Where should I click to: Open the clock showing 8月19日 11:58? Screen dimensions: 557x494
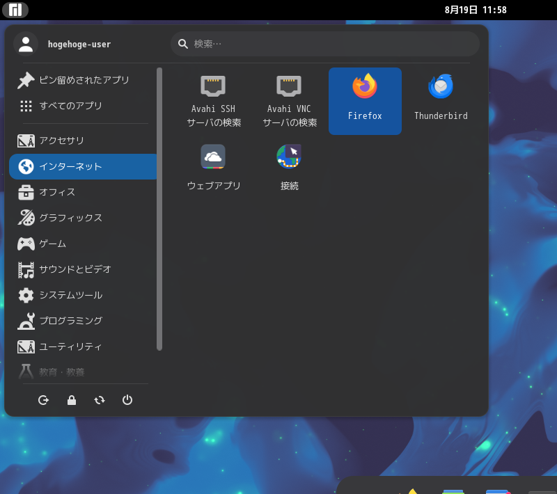pyautogui.click(x=476, y=10)
